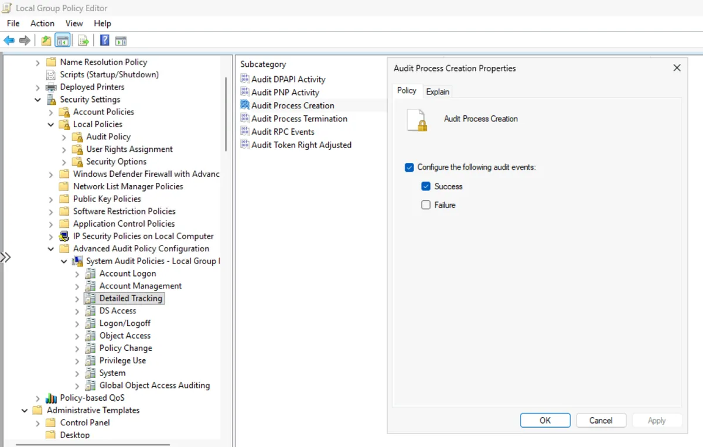Click the document lock icon in the dialog

pos(417,120)
